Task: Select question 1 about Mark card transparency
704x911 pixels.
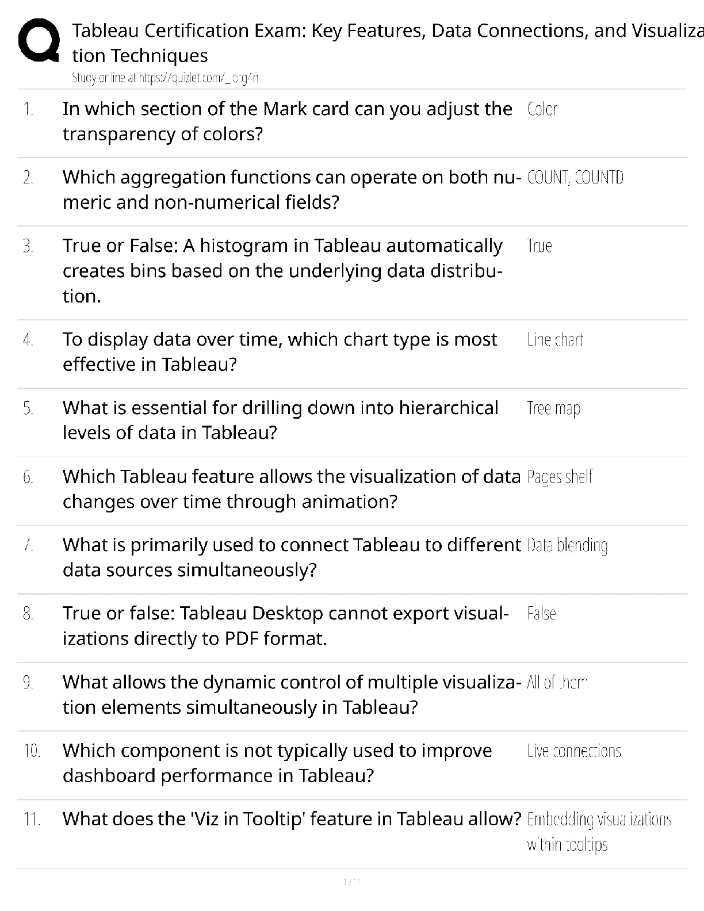Action: [287, 121]
